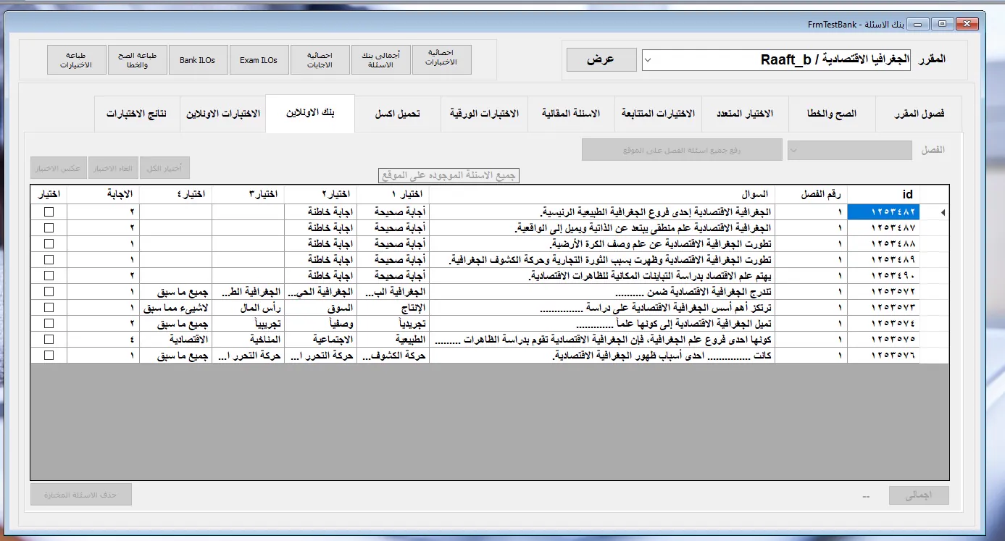Click the احصائية الاختبارات button
Screen dimensions: 1005x541
pyautogui.click(x=442, y=60)
